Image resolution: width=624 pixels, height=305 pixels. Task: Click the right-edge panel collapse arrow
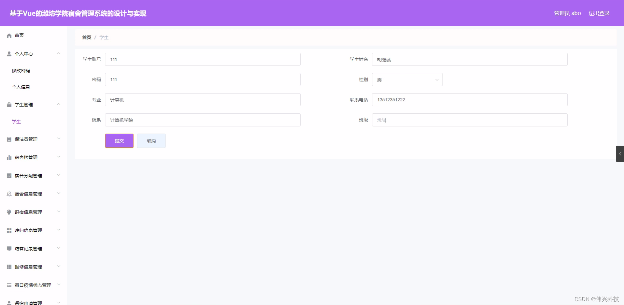click(620, 153)
